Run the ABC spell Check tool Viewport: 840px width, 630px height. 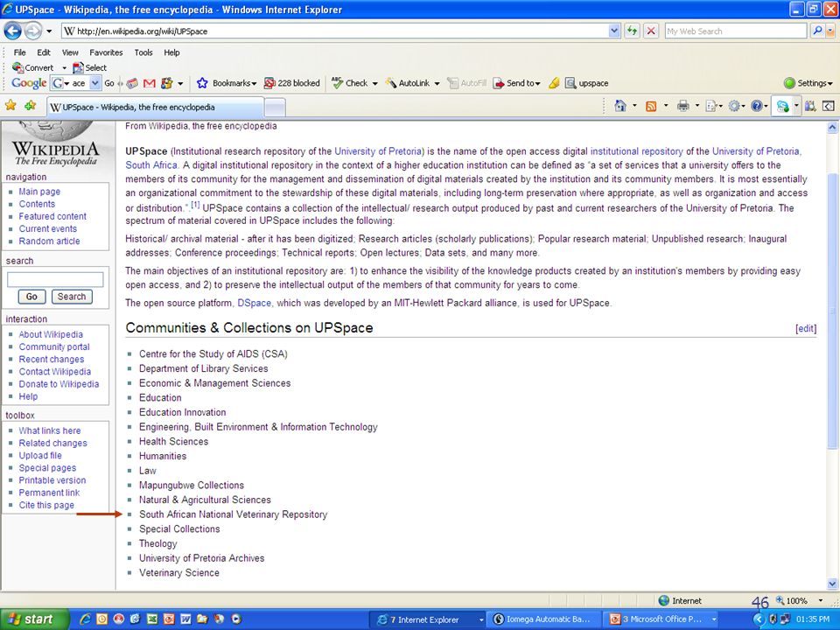(x=350, y=83)
